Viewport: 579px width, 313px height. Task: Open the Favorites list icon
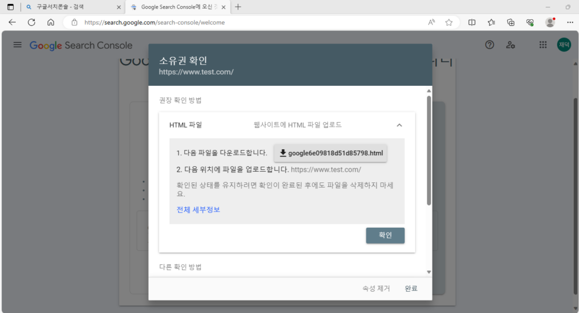(491, 23)
